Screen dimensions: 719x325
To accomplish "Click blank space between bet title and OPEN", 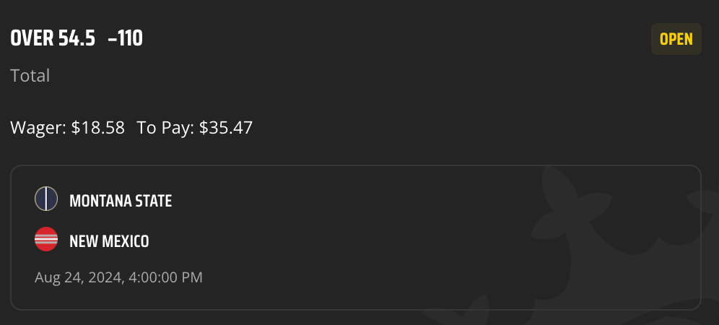I will (x=394, y=39).
